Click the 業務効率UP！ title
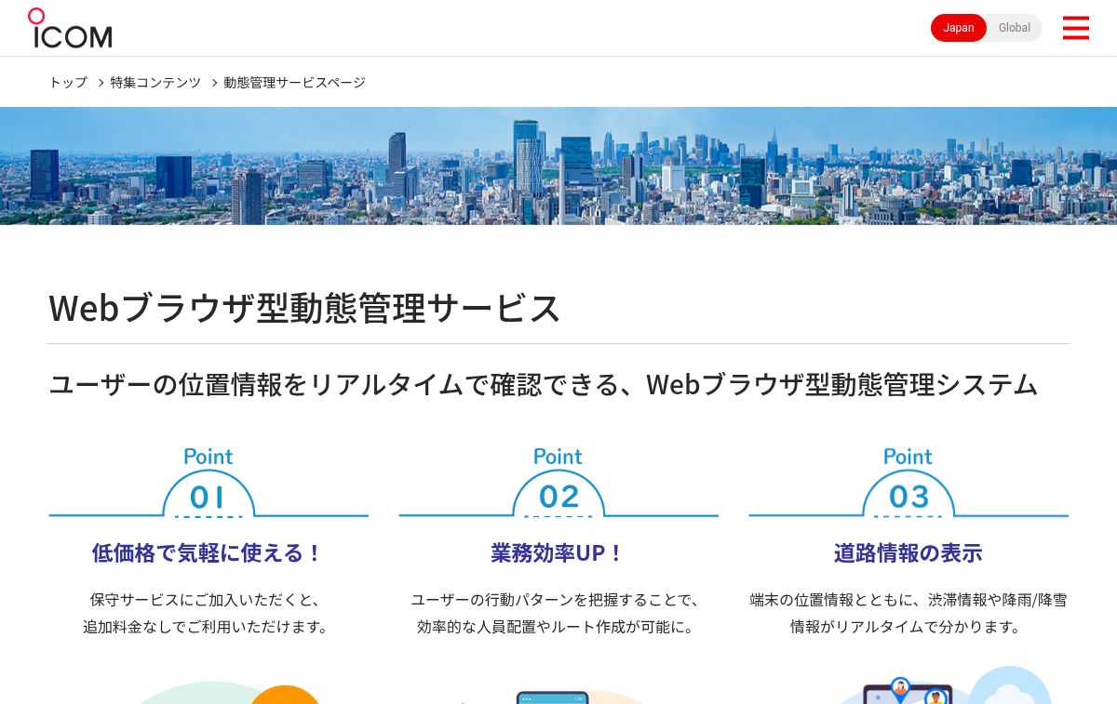The height and width of the screenshot is (704, 1117). pyautogui.click(x=558, y=552)
